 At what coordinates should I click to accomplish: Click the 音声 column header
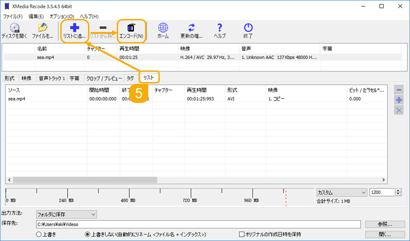pos(279,49)
